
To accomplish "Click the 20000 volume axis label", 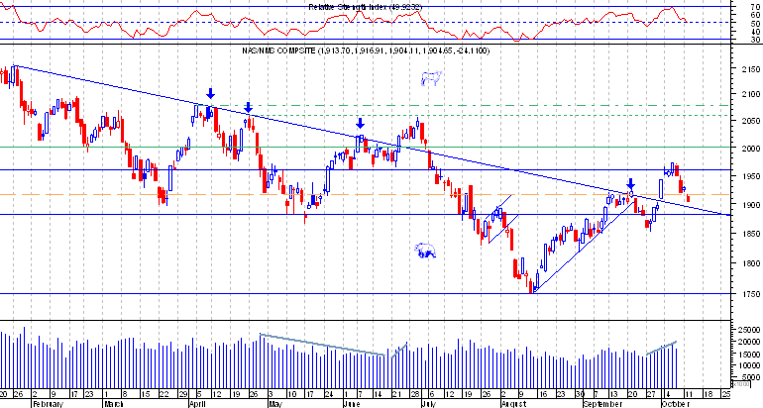I will pyautogui.click(x=747, y=342).
